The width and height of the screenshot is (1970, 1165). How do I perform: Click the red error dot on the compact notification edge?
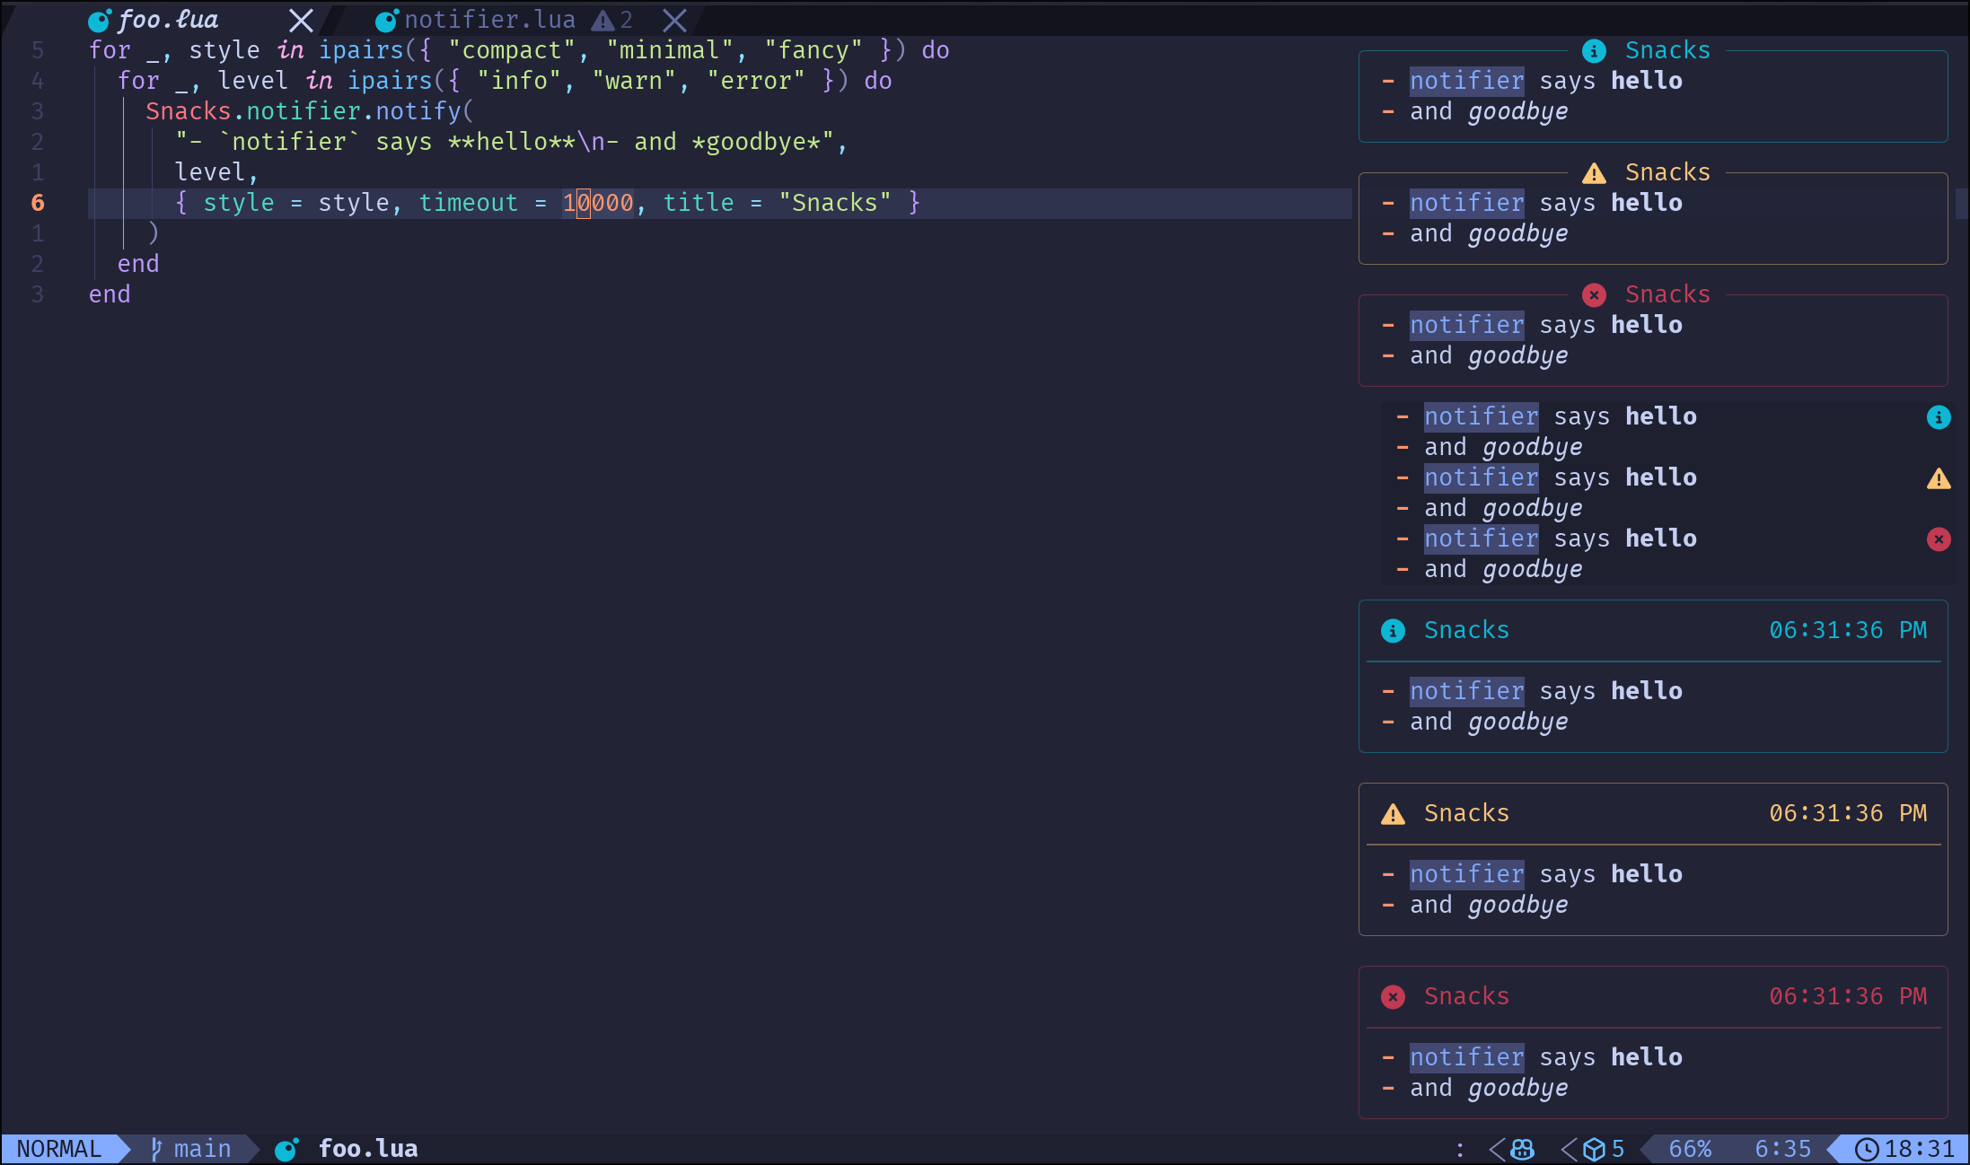1939,539
